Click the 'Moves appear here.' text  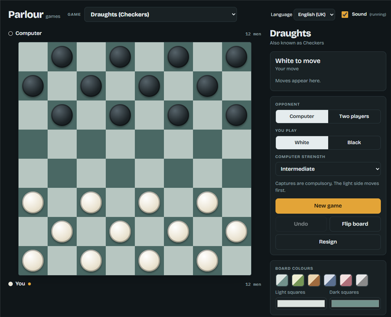[x=298, y=80]
